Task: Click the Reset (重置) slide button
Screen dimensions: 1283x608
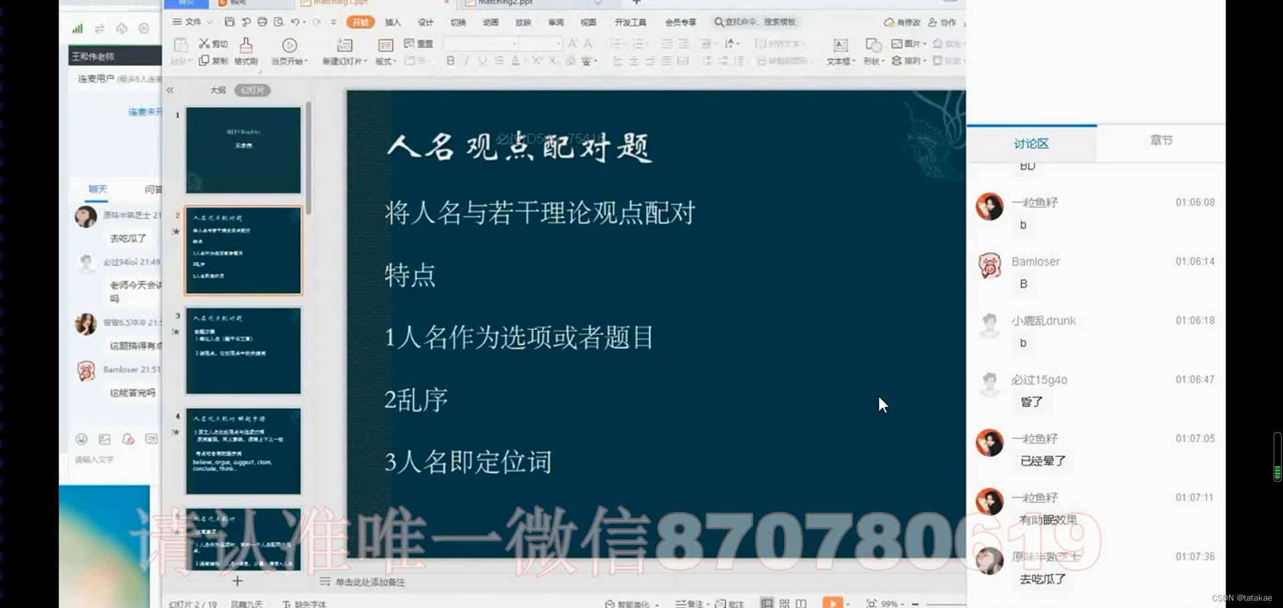Action: (418, 43)
